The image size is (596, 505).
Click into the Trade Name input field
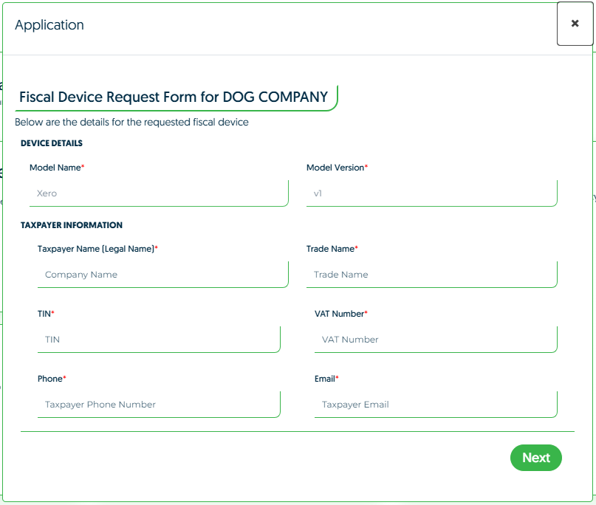pos(431,275)
